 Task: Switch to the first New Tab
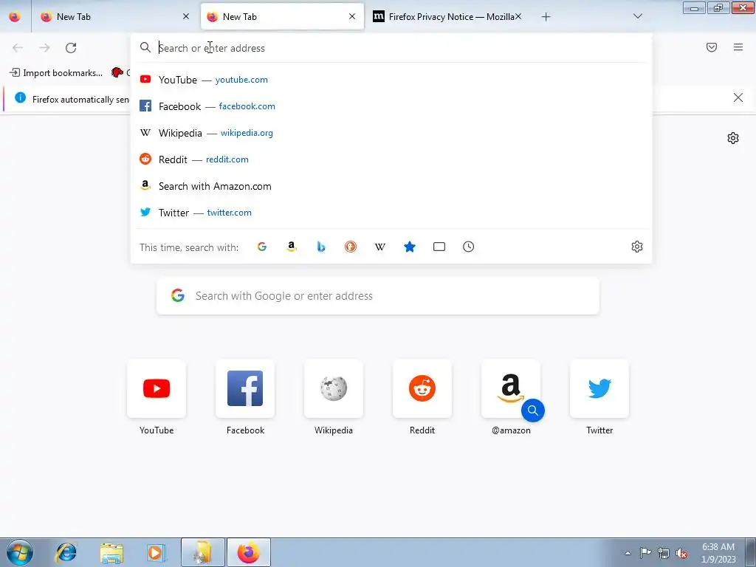pos(114,17)
